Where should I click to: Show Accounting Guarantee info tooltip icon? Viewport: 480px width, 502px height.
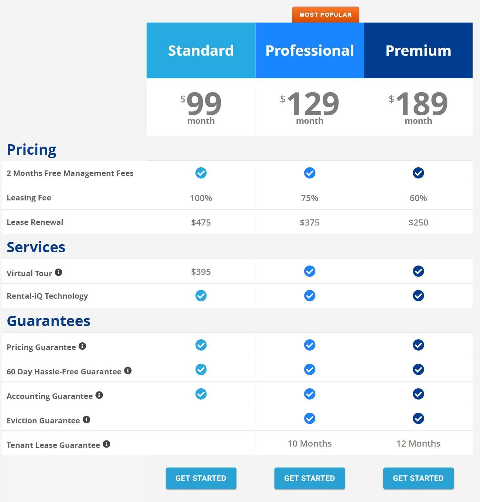coord(99,395)
